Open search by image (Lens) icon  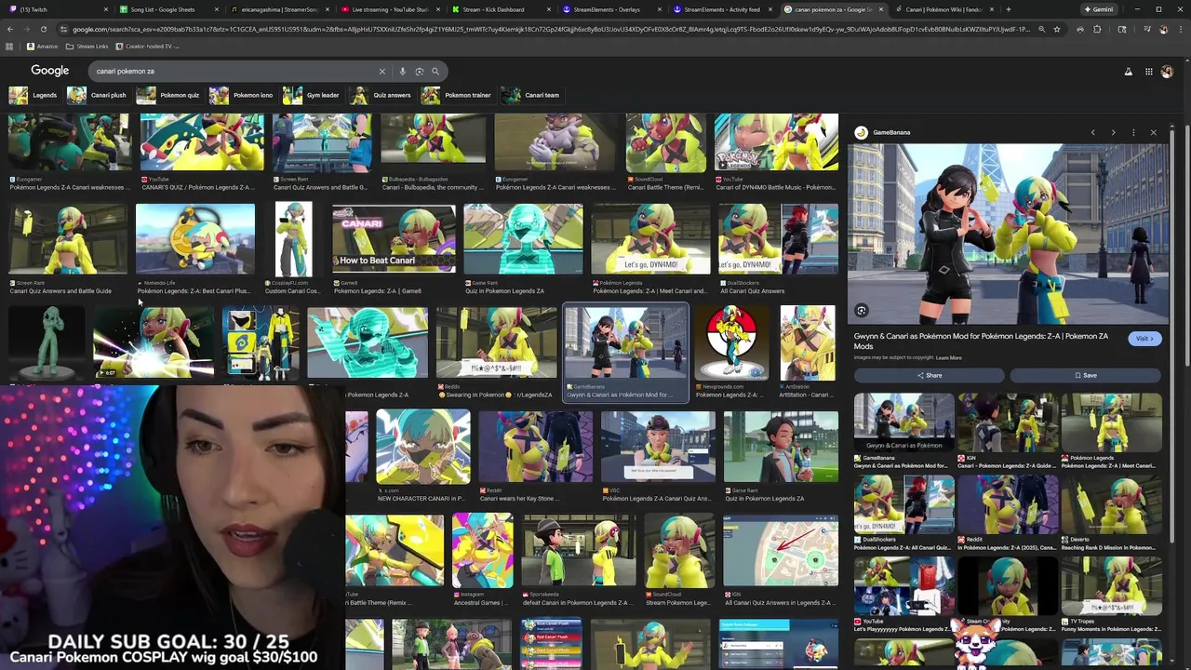[419, 71]
